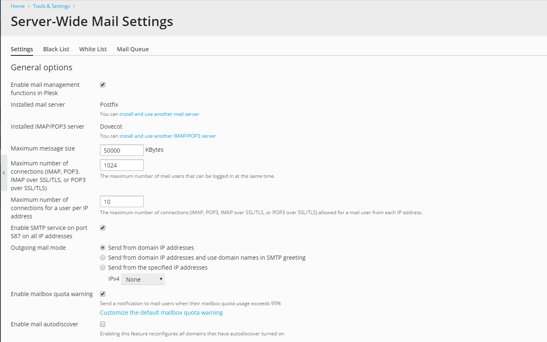
Task: Expand the collapsed left sidebar arrow
Action: pyautogui.click(x=4, y=173)
